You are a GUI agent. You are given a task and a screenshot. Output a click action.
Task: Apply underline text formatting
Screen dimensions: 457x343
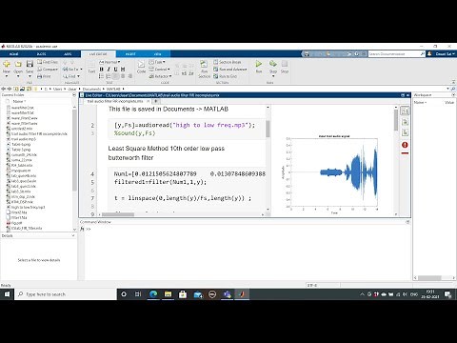click(x=115, y=69)
